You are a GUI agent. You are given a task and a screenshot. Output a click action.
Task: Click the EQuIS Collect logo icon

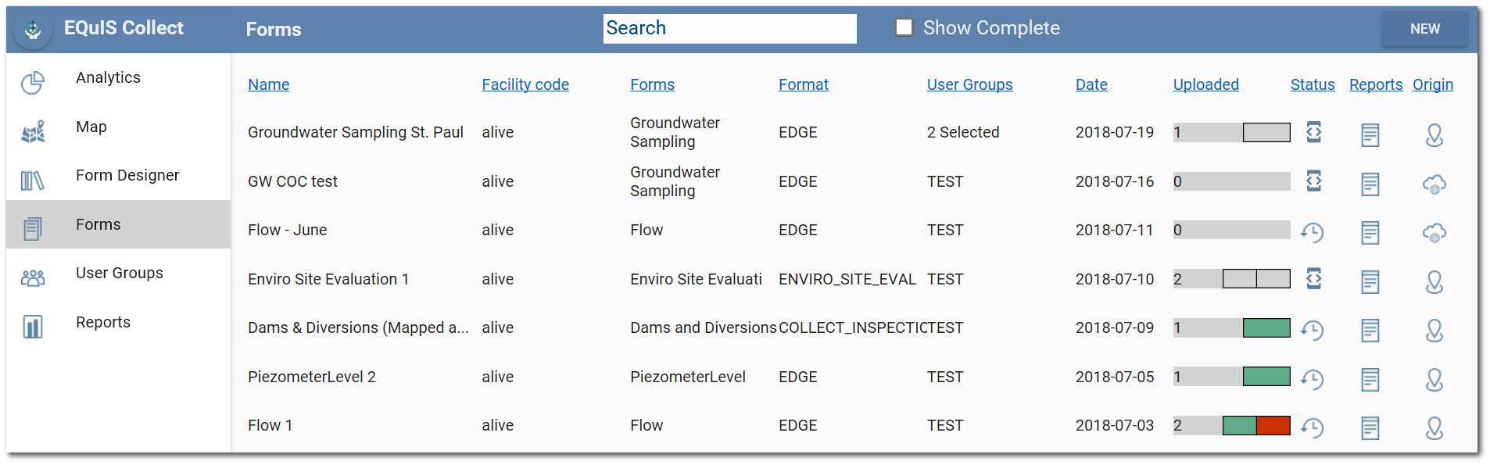pyautogui.click(x=33, y=30)
